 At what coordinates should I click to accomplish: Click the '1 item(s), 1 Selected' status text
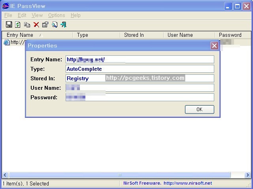(x=26, y=184)
